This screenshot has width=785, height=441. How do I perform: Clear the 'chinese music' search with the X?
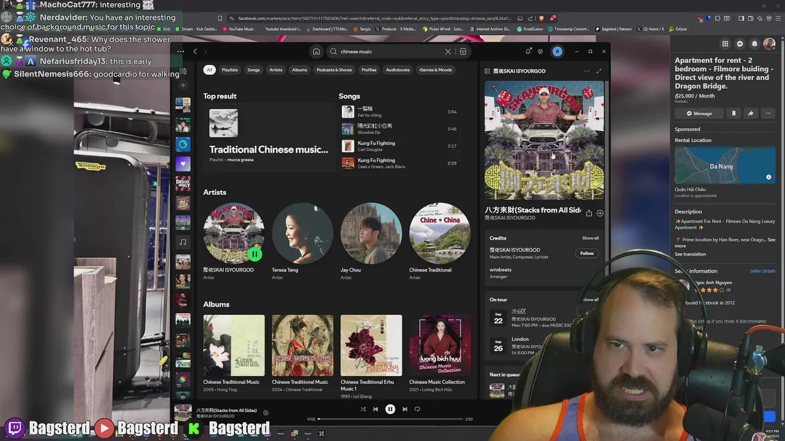(x=448, y=51)
